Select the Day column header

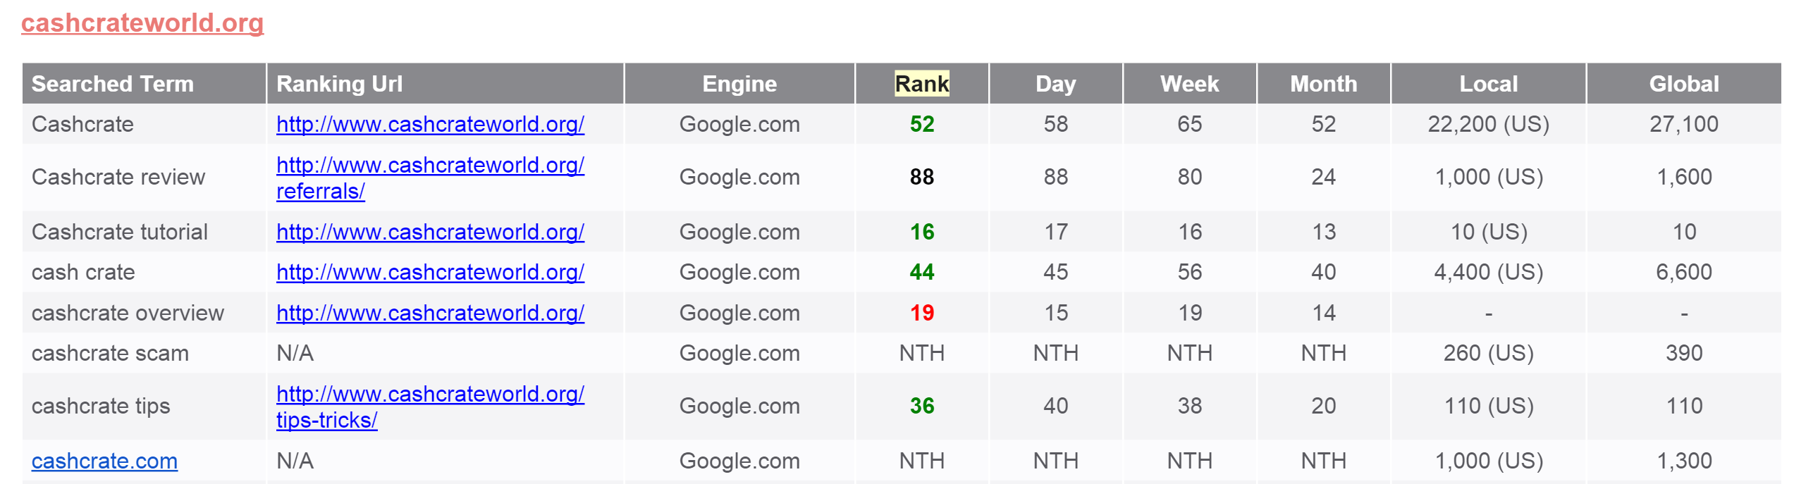pos(1055,84)
